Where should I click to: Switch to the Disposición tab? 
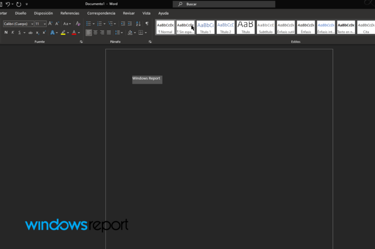click(x=43, y=13)
